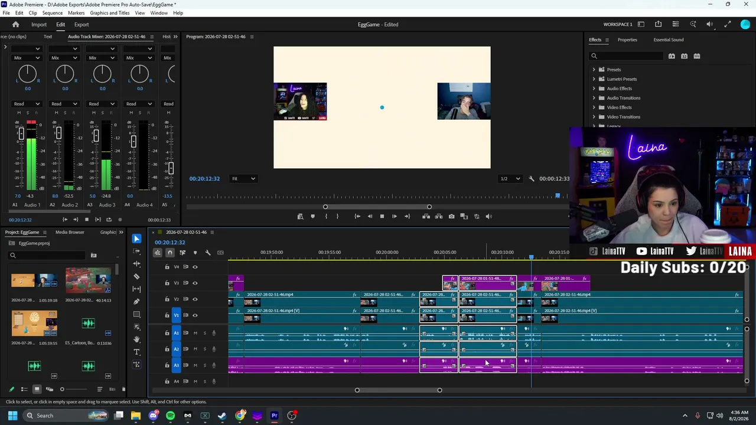Expand the Video Effects folder
The height and width of the screenshot is (425, 756).
click(x=594, y=107)
